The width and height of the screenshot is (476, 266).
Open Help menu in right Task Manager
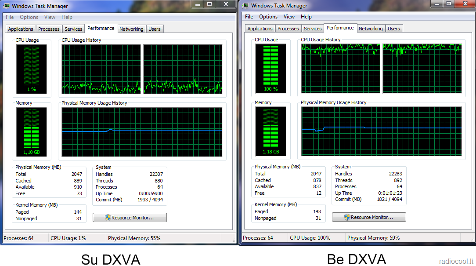click(x=306, y=17)
